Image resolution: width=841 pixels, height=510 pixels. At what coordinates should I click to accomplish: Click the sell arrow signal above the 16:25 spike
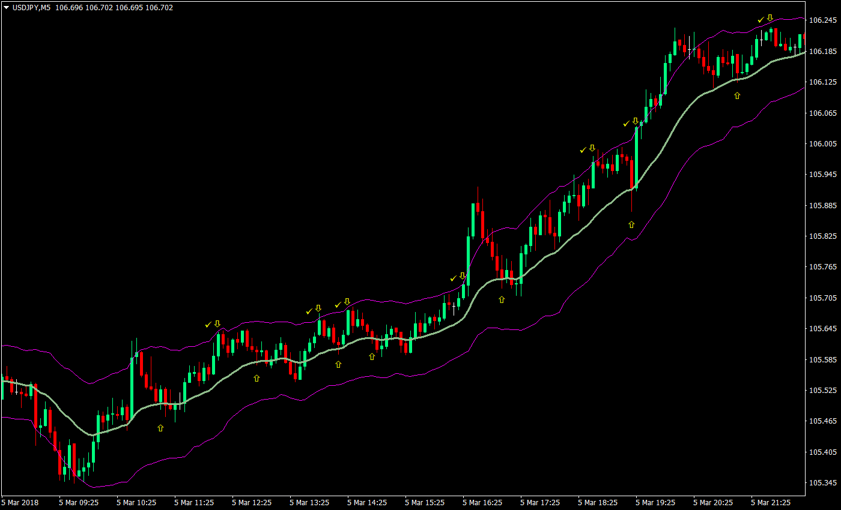(461, 275)
